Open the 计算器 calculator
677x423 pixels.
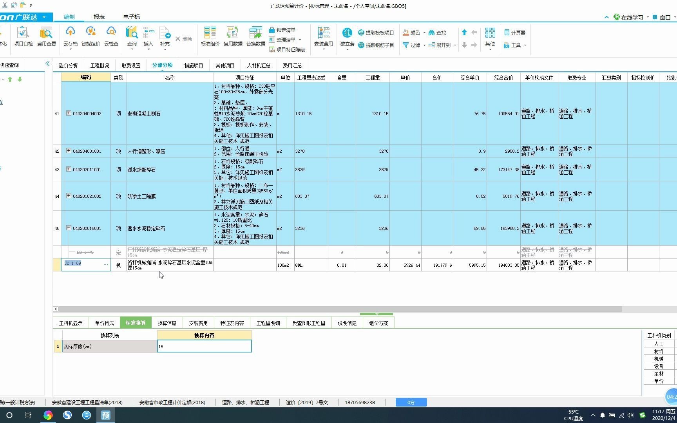tap(515, 33)
